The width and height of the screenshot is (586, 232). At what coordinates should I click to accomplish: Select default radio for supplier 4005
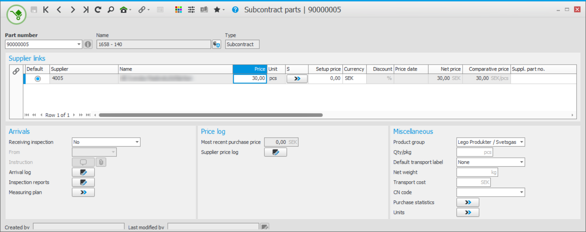(x=37, y=79)
